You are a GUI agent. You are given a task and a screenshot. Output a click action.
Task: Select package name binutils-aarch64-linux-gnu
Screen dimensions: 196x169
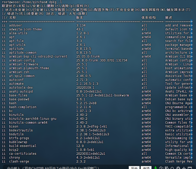[33, 119]
